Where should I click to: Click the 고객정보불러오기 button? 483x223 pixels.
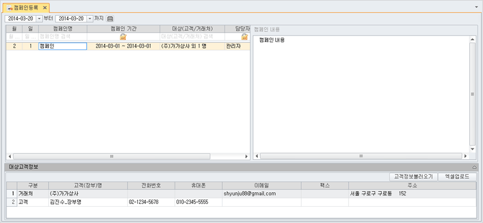coord(413,177)
